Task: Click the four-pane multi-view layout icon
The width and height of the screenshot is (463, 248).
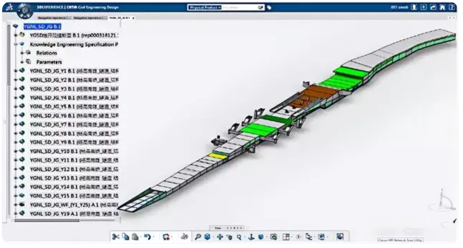Action: 286,237
